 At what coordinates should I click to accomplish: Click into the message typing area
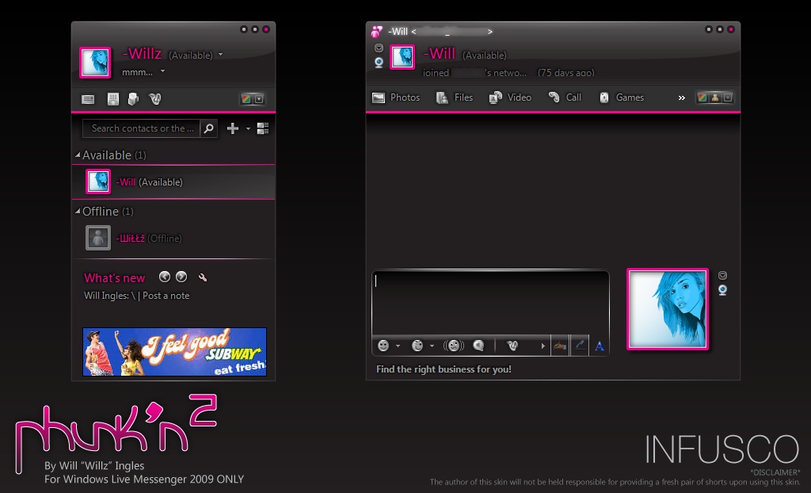click(490, 304)
